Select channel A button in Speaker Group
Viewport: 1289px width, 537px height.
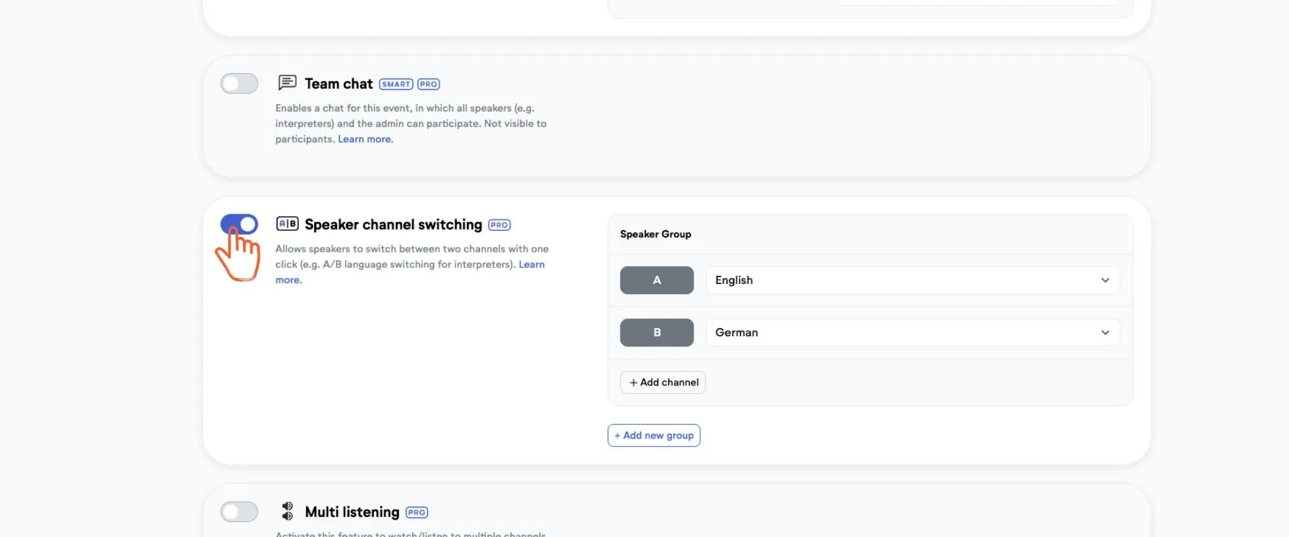pos(657,280)
